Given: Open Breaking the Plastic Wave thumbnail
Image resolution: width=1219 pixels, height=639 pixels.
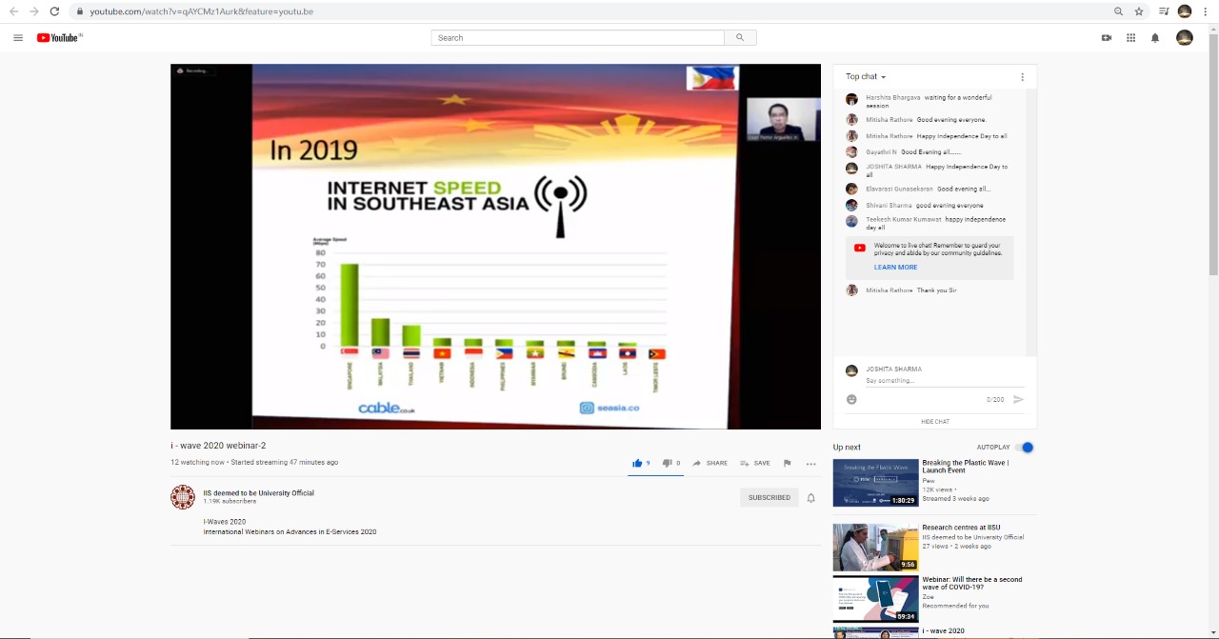Looking at the screenshot, I should coord(875,483).
